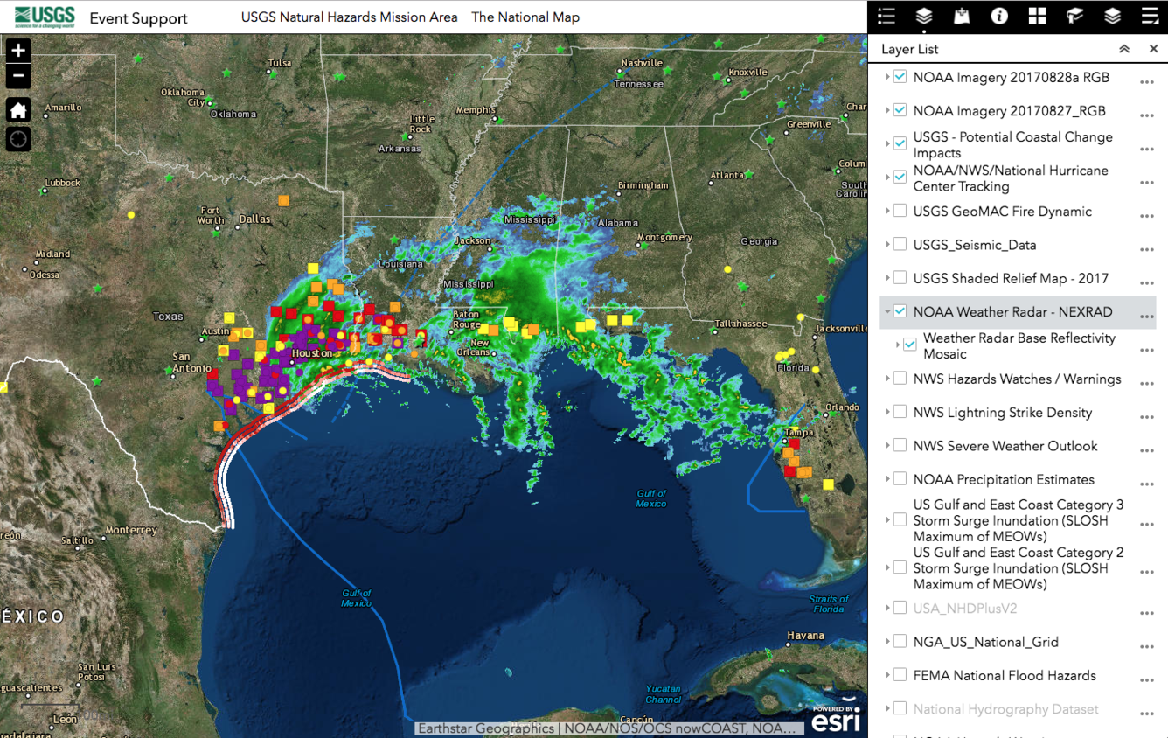
Task: Open the Legend widget icon
Action: [x=886, y=16]
